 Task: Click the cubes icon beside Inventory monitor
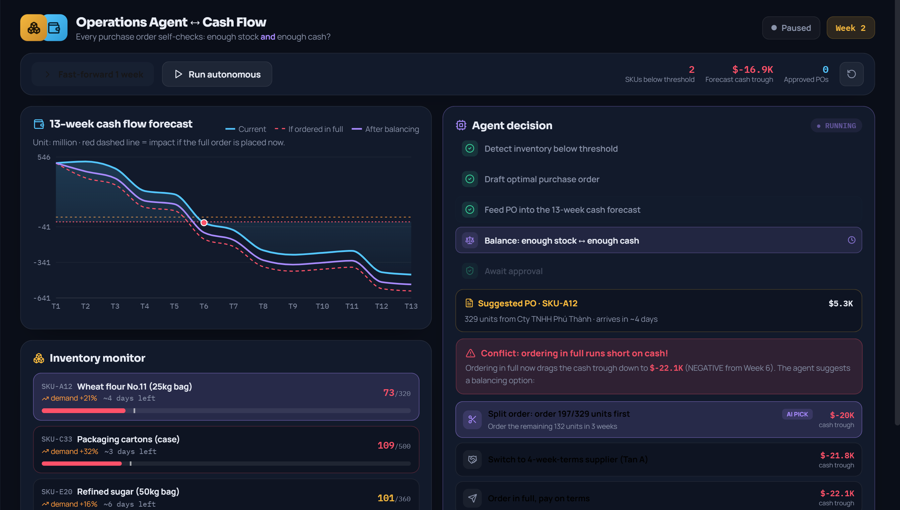[39, 358]
